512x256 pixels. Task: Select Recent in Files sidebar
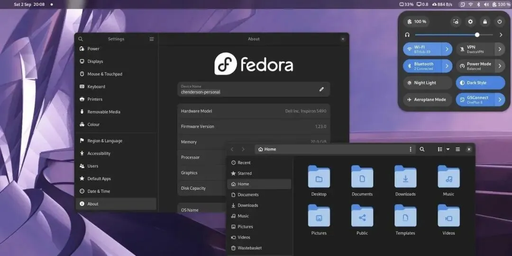[x=259, y=163]
